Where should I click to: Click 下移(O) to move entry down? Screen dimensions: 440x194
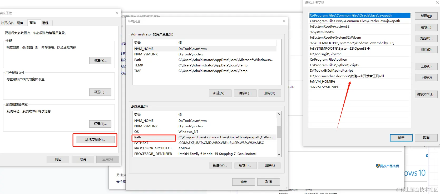click(426, 77)
